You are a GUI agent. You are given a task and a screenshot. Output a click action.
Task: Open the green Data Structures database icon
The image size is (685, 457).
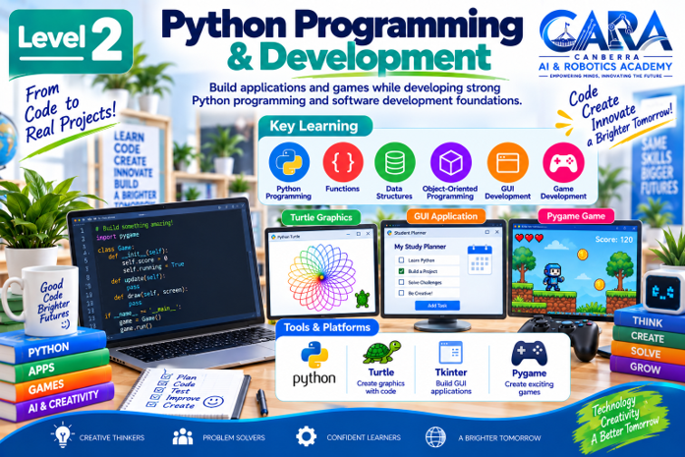point(395,162)
